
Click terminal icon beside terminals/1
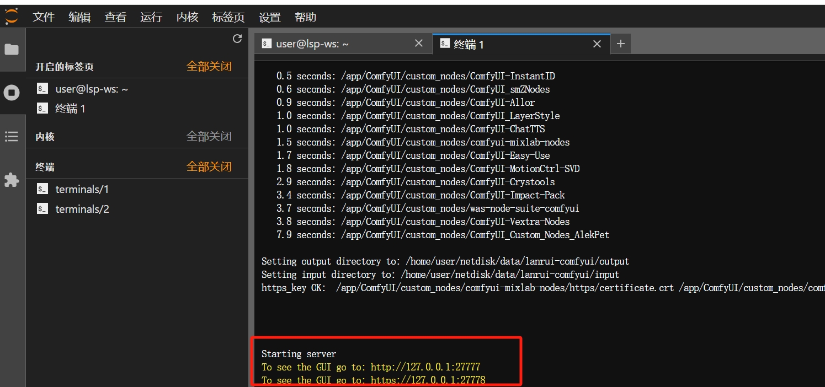click(x=42, y=189)
